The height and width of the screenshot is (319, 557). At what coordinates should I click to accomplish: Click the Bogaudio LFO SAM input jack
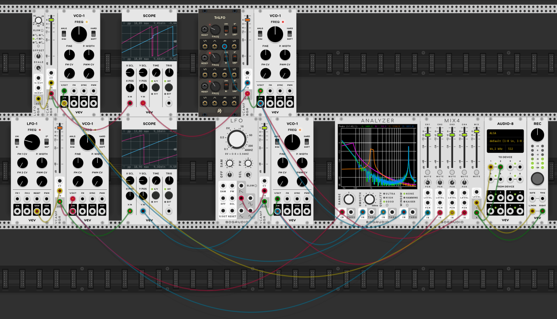click(x=222, y=186)
